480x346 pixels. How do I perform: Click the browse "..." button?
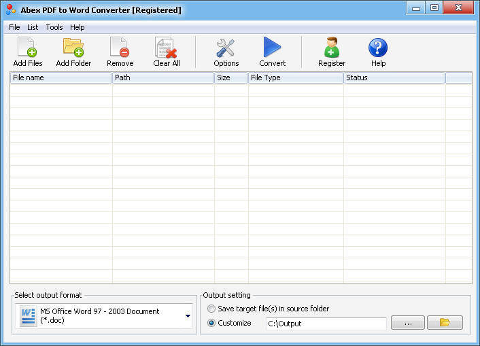(x=408, y=323)
